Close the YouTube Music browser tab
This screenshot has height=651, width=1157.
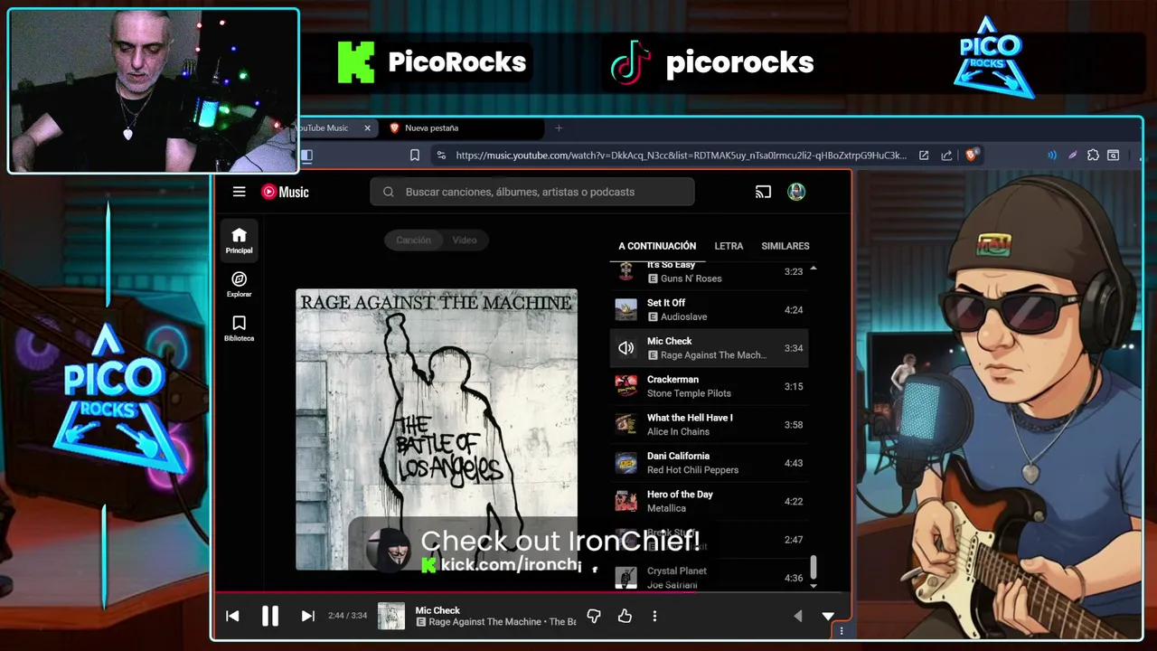[367, 128]
